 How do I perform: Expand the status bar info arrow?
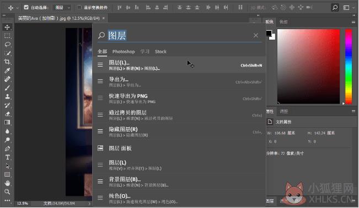point(89,204)
